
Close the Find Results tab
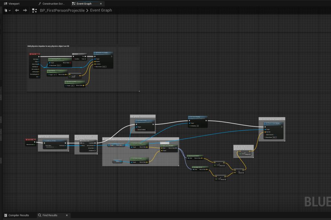67,215
